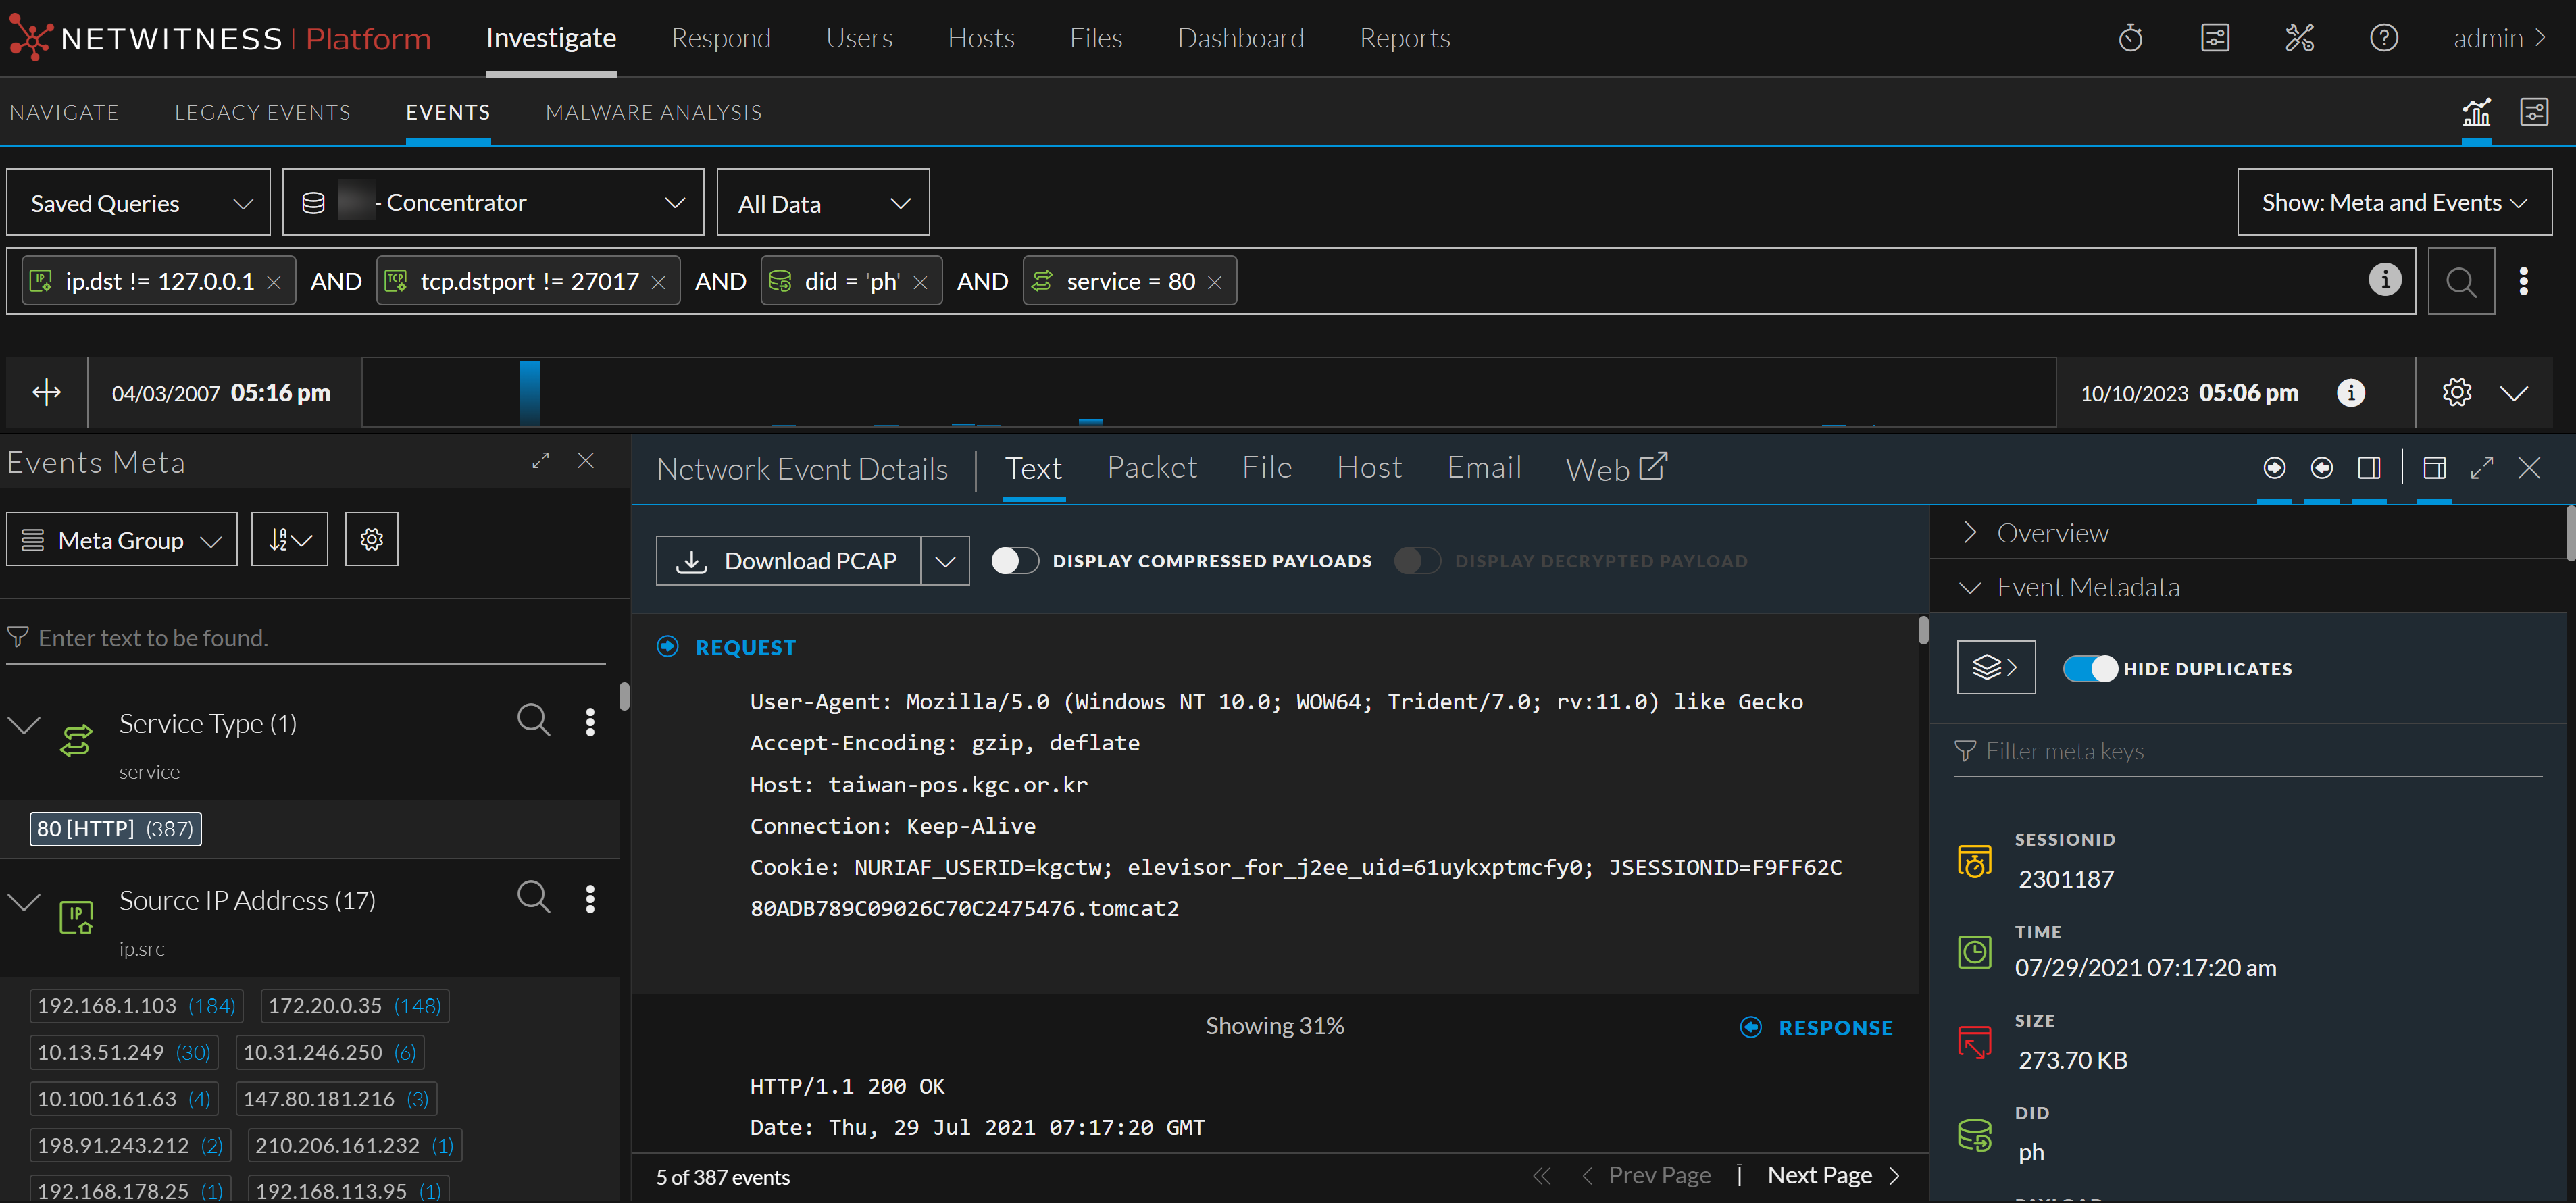Toggle Display Compressed Payloads switch
The width and height of the screenshot is (2576, 1203).
pos(1014,561)
